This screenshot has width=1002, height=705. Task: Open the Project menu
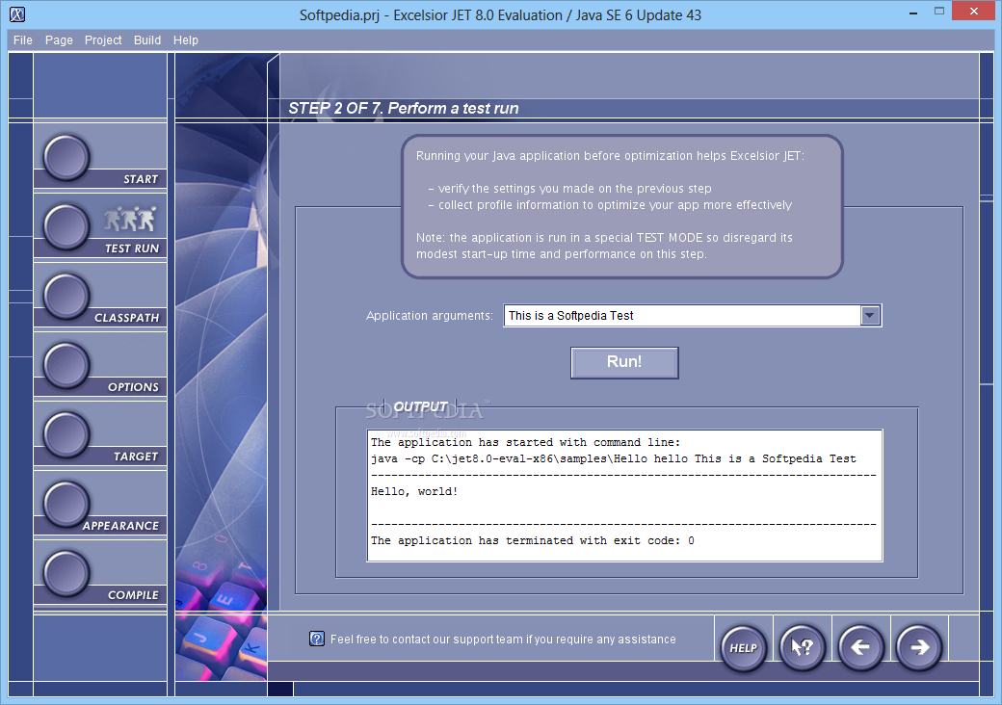tap(103, 40)
